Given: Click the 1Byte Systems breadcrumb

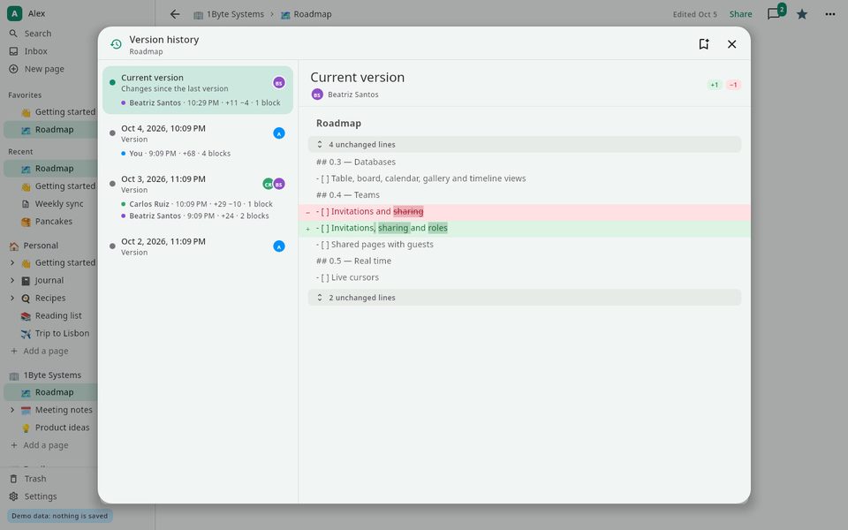Looking at the screenshot, I should click(x=230, y=14).
